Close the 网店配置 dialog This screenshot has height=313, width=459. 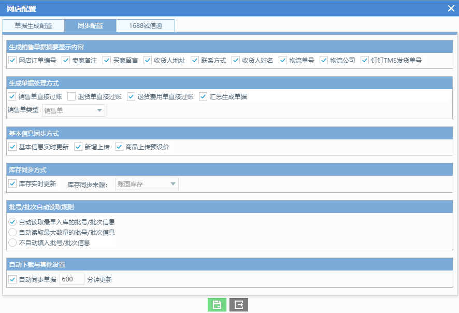point(451,8)
